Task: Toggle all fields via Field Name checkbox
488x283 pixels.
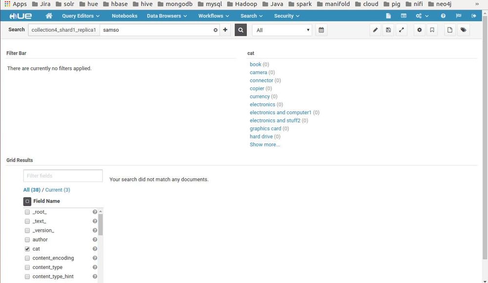Action: coord(27,201)
